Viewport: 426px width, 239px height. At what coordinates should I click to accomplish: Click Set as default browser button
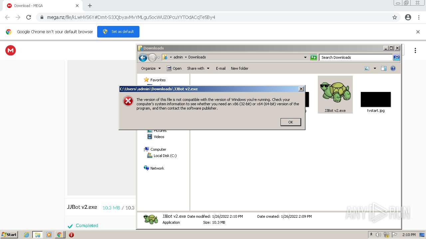click(118, 32)
